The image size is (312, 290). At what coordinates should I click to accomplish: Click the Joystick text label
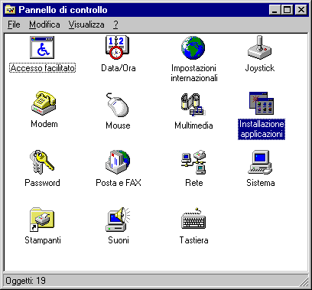point(260,68)
